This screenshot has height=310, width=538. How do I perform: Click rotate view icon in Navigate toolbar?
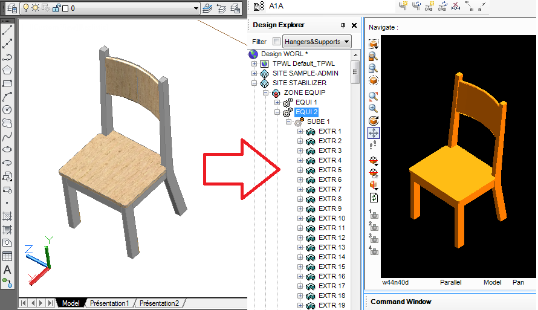click(374, 121)
